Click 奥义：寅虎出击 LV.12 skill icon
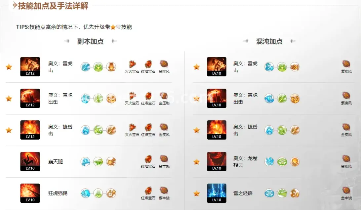The image size is (361, 210). point(30,98)
